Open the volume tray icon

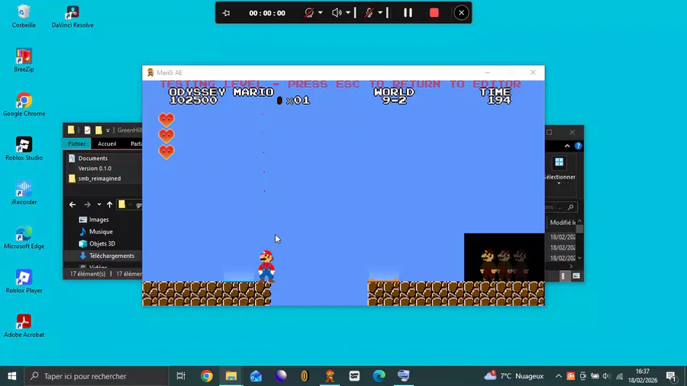click(606, 376)
